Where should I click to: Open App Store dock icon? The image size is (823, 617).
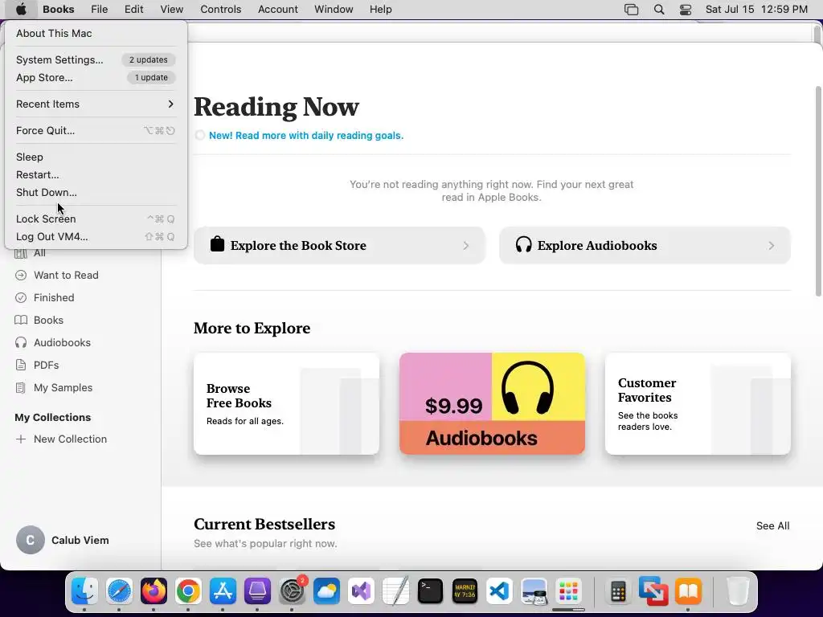coord(223,591)
